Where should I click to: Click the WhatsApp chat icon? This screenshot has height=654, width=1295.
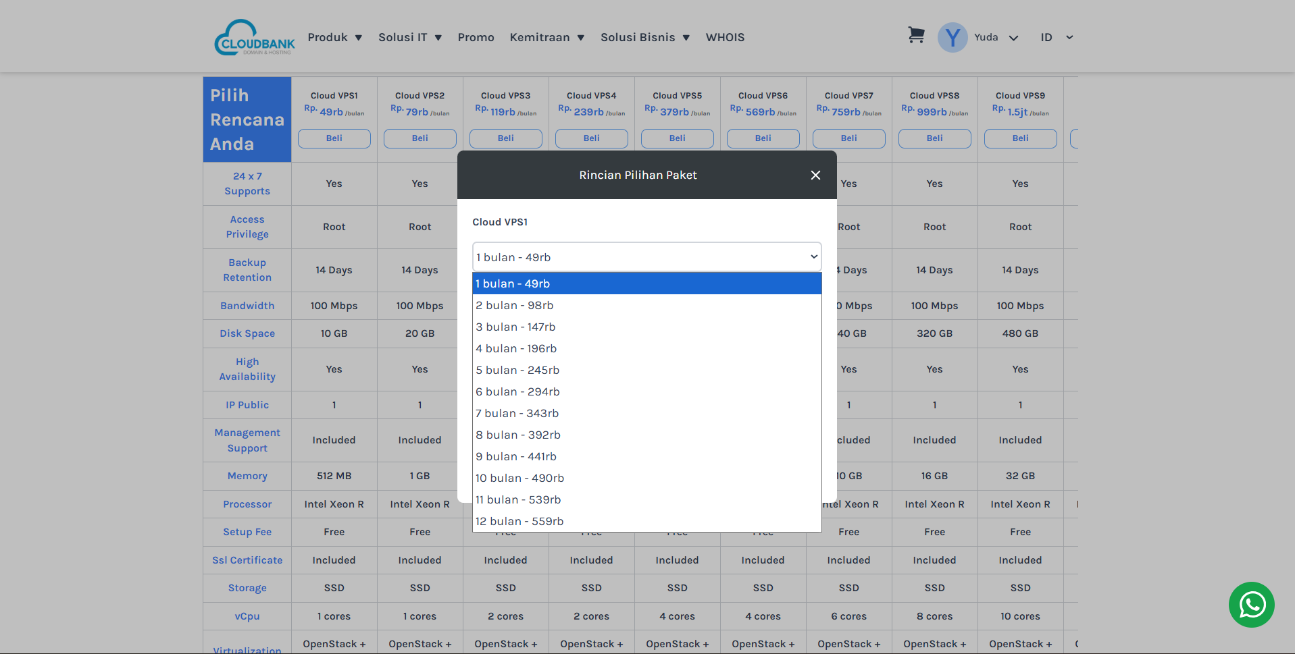click(1251, 605)
